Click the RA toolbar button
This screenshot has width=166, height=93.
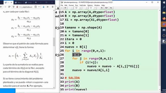pos(111,8)
